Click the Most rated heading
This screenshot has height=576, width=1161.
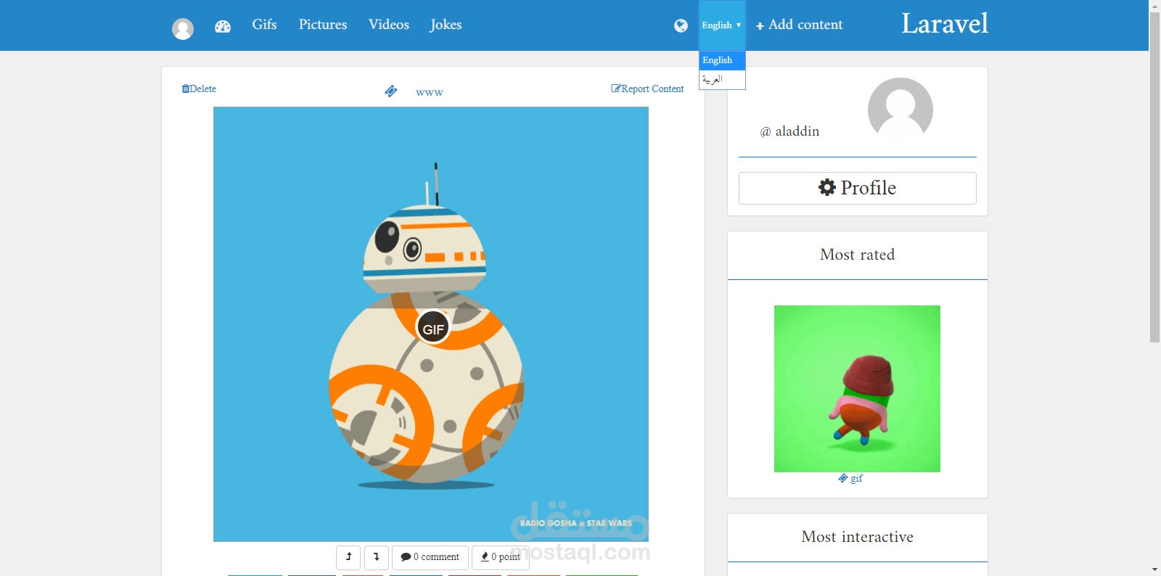857,255
